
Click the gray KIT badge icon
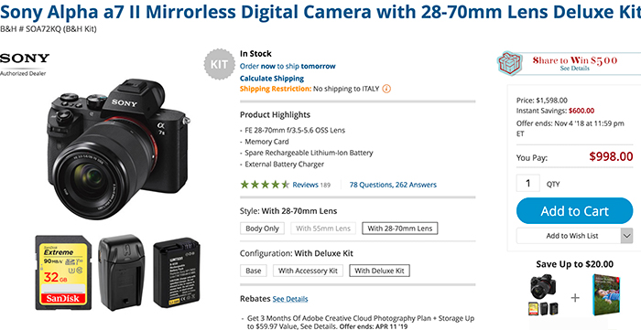coord(219,65)
